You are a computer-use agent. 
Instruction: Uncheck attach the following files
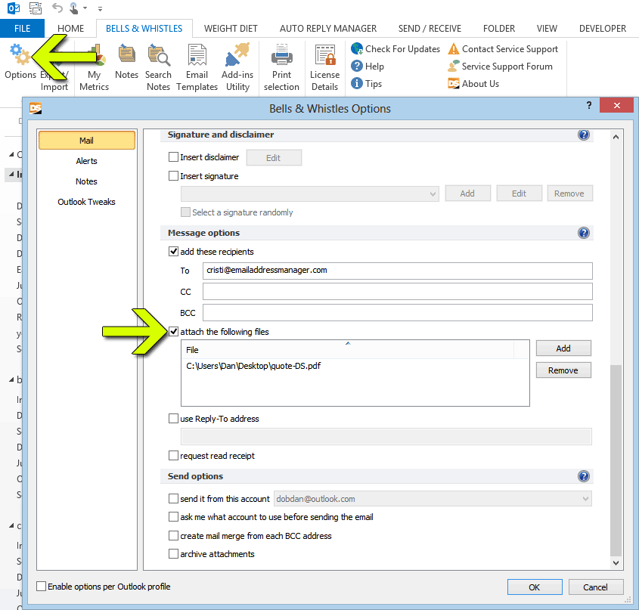pyautogui.click(x=173, y=331)
